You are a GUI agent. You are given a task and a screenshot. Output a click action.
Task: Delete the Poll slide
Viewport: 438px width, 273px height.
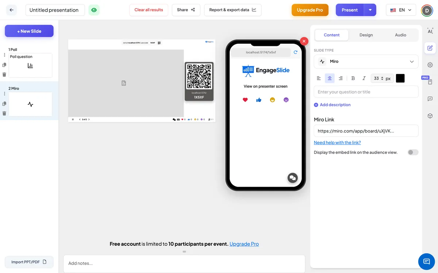point(4,74)
